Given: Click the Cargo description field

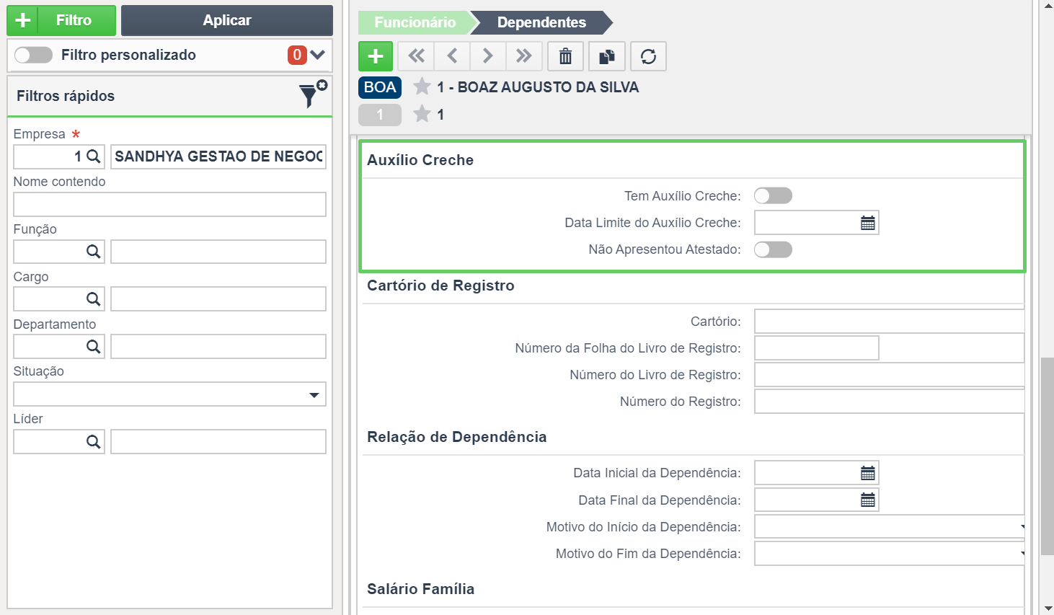Looking at the screenshot, I should click(x=218, y=299).
